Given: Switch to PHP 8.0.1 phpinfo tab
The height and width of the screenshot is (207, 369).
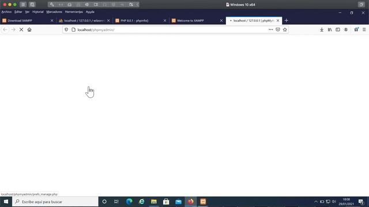Looking at the screenshot, I should [141, 21].
